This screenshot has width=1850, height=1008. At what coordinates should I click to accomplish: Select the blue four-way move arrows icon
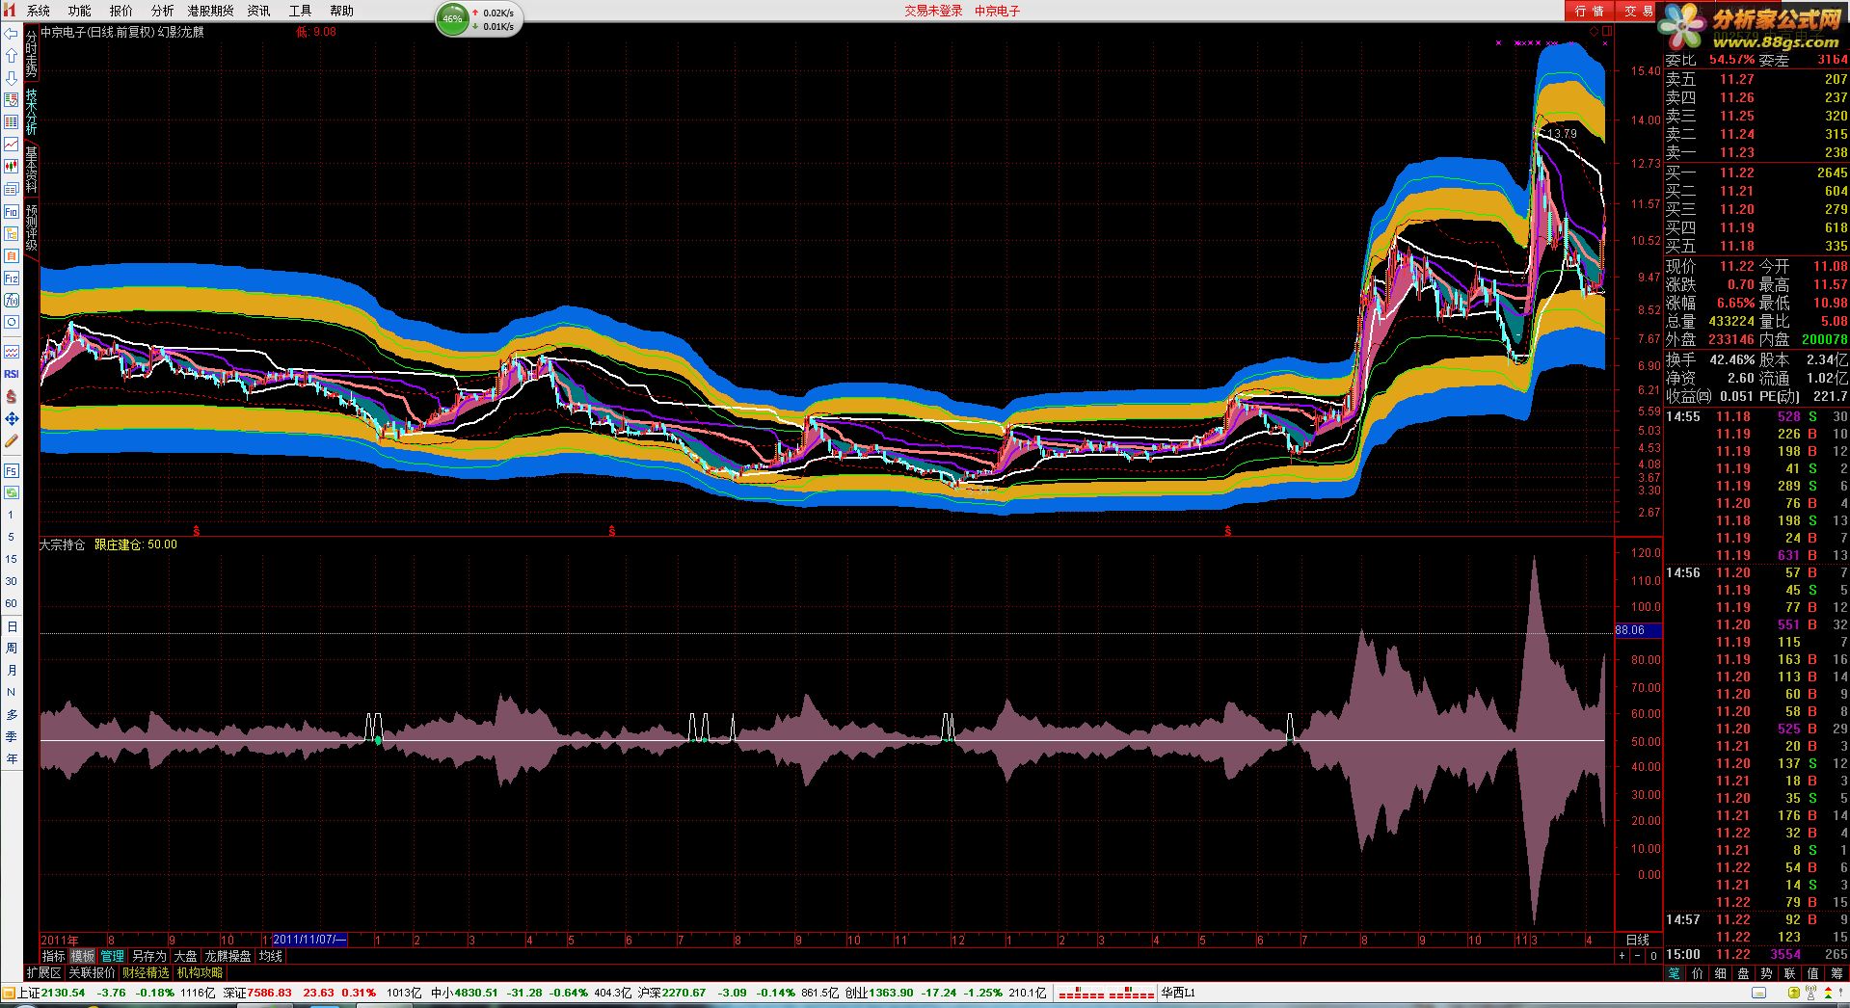pyautogui.click(x=12, y=418)
